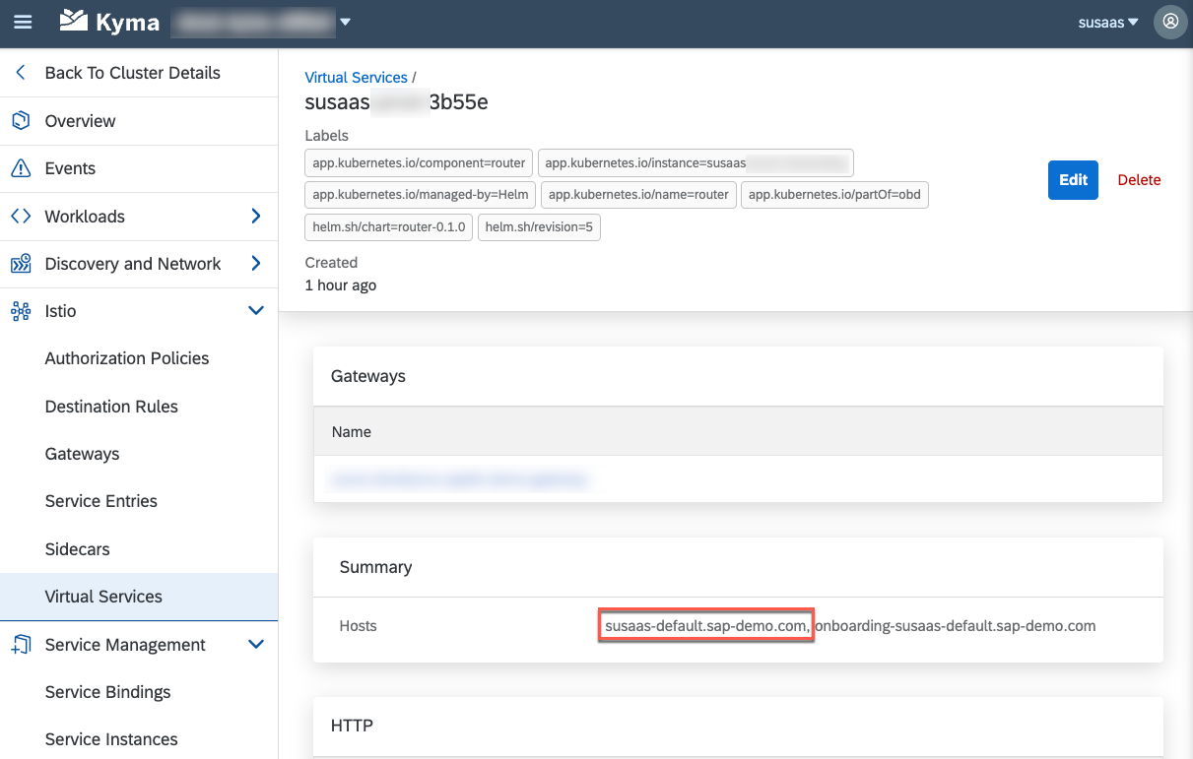Image resolution: width=1193 pixels, height=759 pixels.
Task: Click the virtual service title ending 3b55e
Action: point(397,103)
